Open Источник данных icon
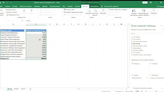Viewport: 164px width, 92px height. (x=95, y=11)
